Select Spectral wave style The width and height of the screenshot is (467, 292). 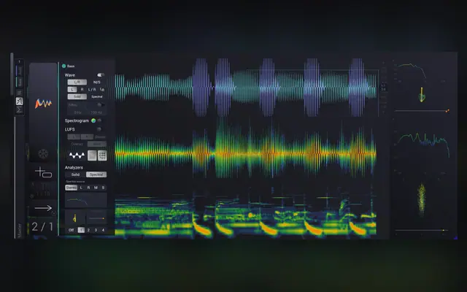tap(97, 96)
